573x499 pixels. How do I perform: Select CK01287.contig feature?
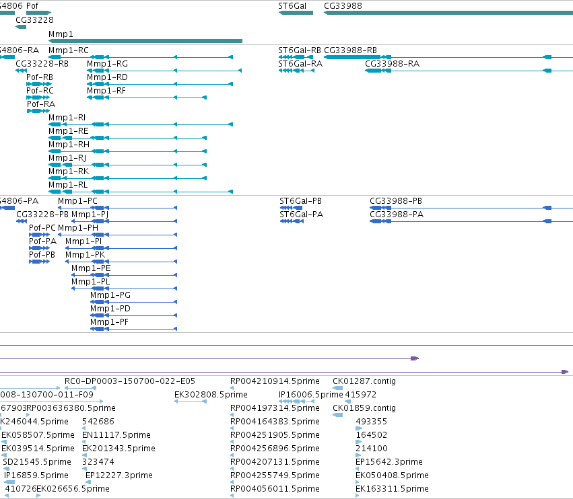tap(364, 381)
